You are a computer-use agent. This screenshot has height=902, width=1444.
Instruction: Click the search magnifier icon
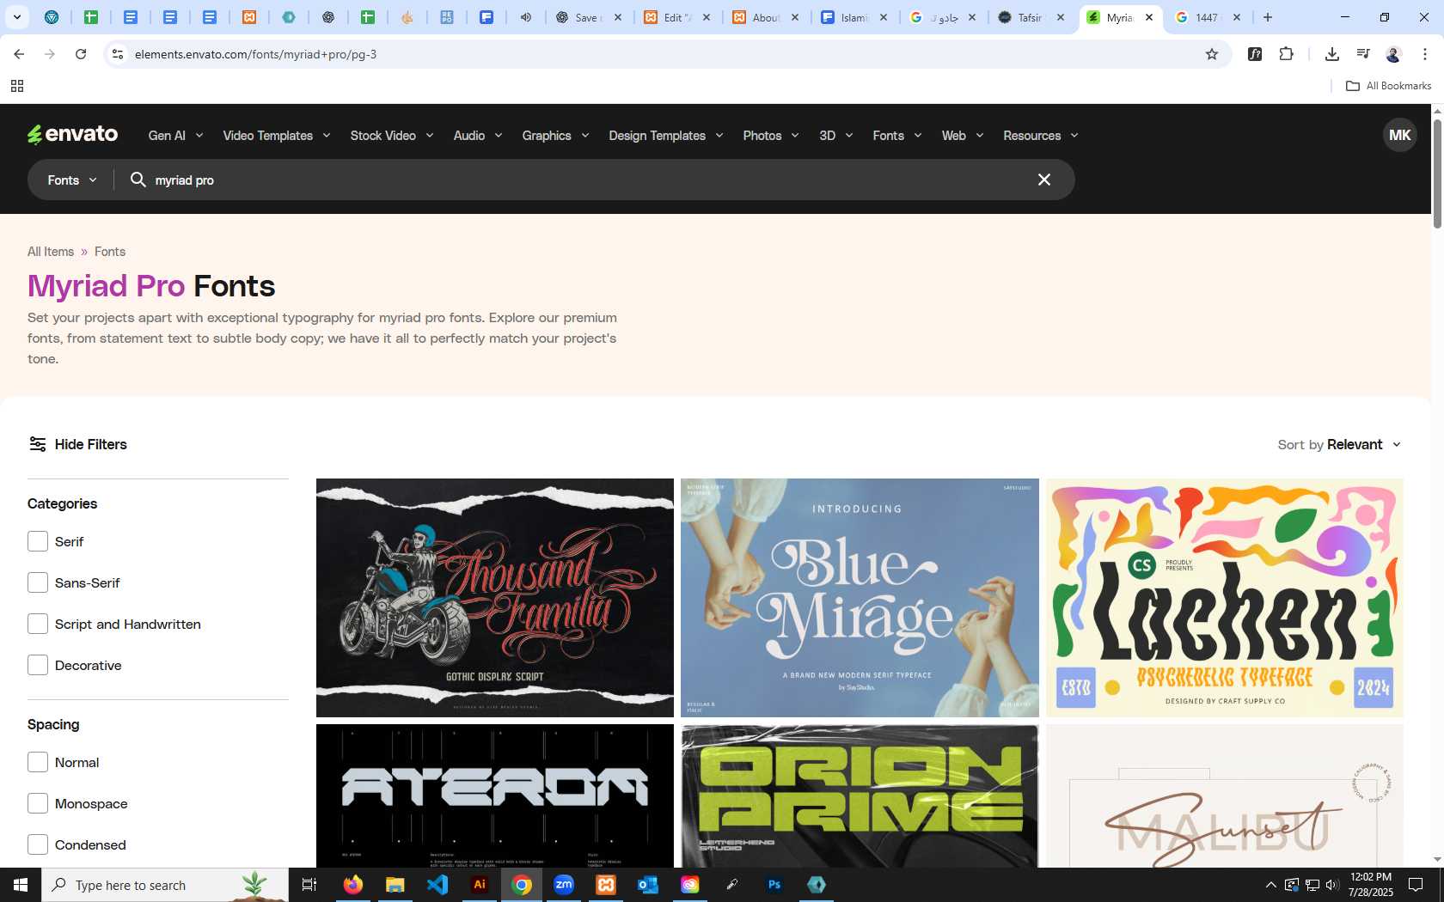point(138,180)
